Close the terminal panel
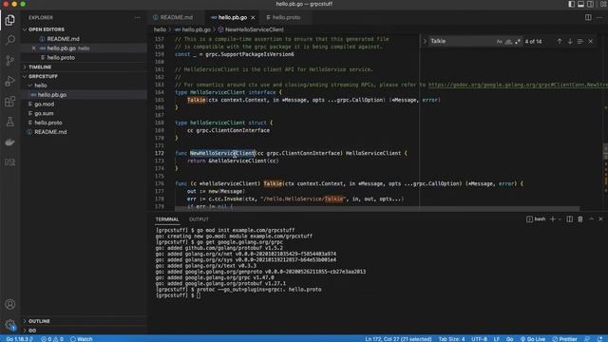The image size is (608, 342). coord(600,219)
